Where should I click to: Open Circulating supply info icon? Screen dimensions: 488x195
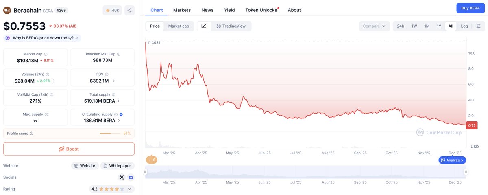click(x=116, y=114)
